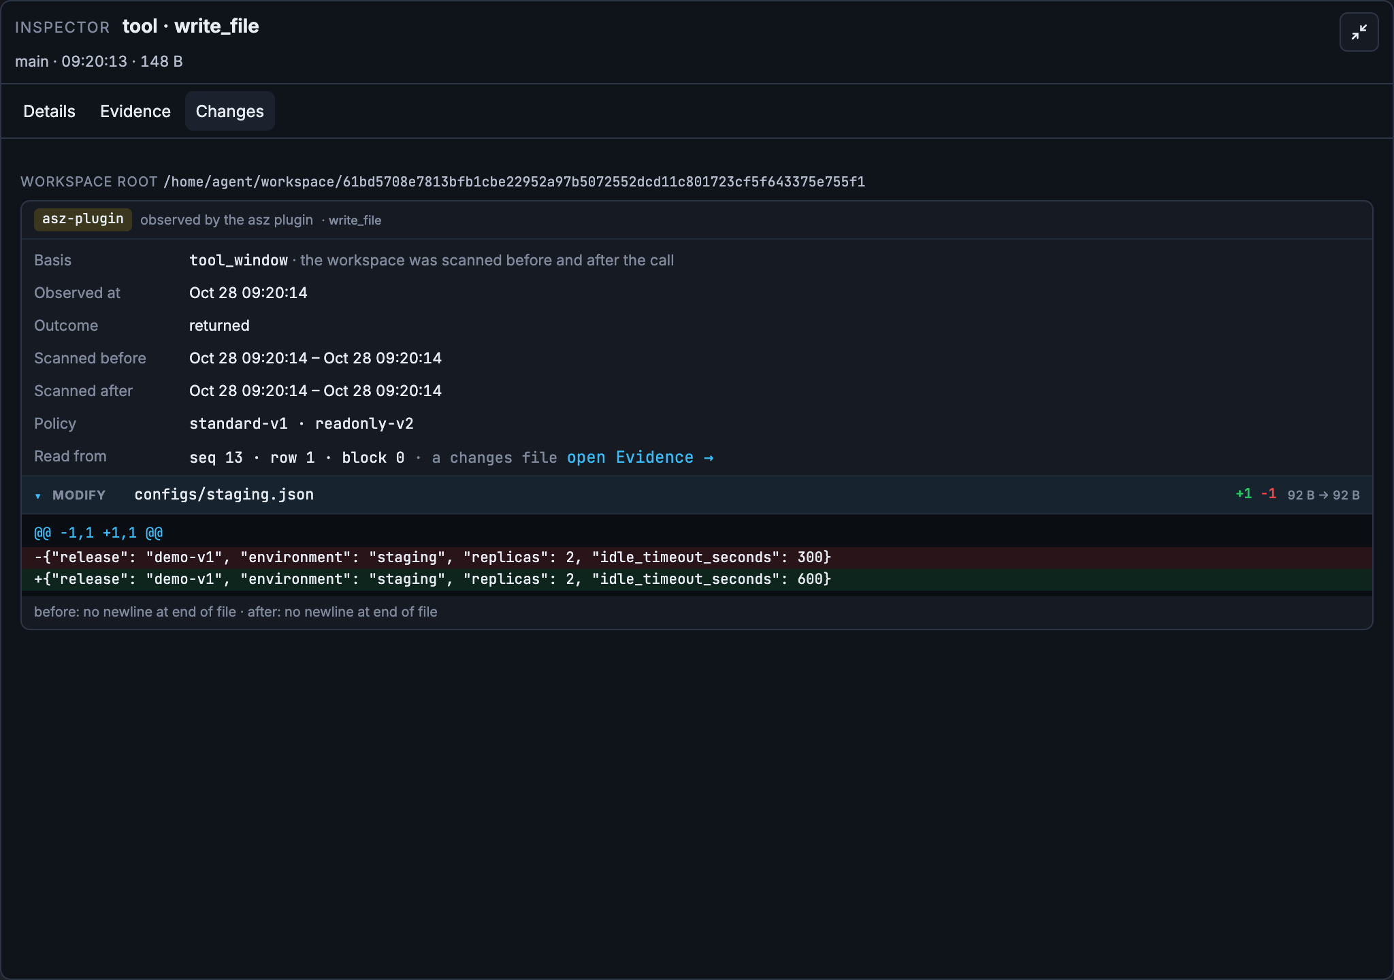1394x980 pixels.
Task: Click the asz-plugin badge
Action: tap(83, 219)
